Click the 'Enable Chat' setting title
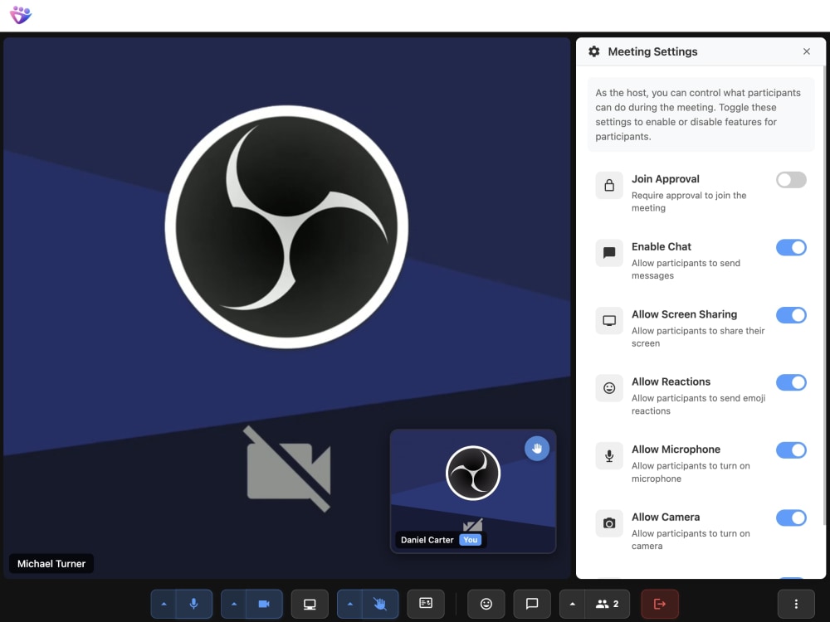The height and width of the screenshot is (622, 830). [662, 246]
